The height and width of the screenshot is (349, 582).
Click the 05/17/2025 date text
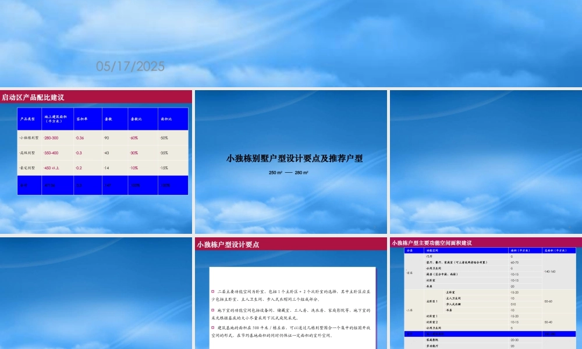[130, 66]
